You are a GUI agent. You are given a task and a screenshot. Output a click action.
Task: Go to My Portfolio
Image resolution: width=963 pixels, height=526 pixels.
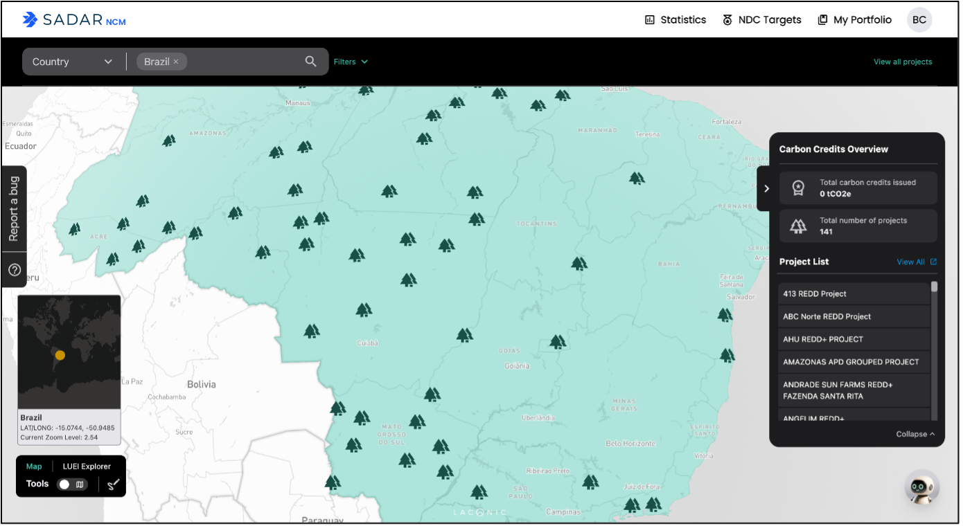tap(854, 20)
